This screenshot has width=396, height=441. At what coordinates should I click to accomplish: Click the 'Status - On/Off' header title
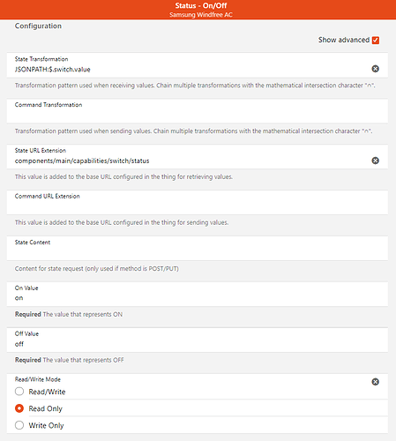[201, 5]
